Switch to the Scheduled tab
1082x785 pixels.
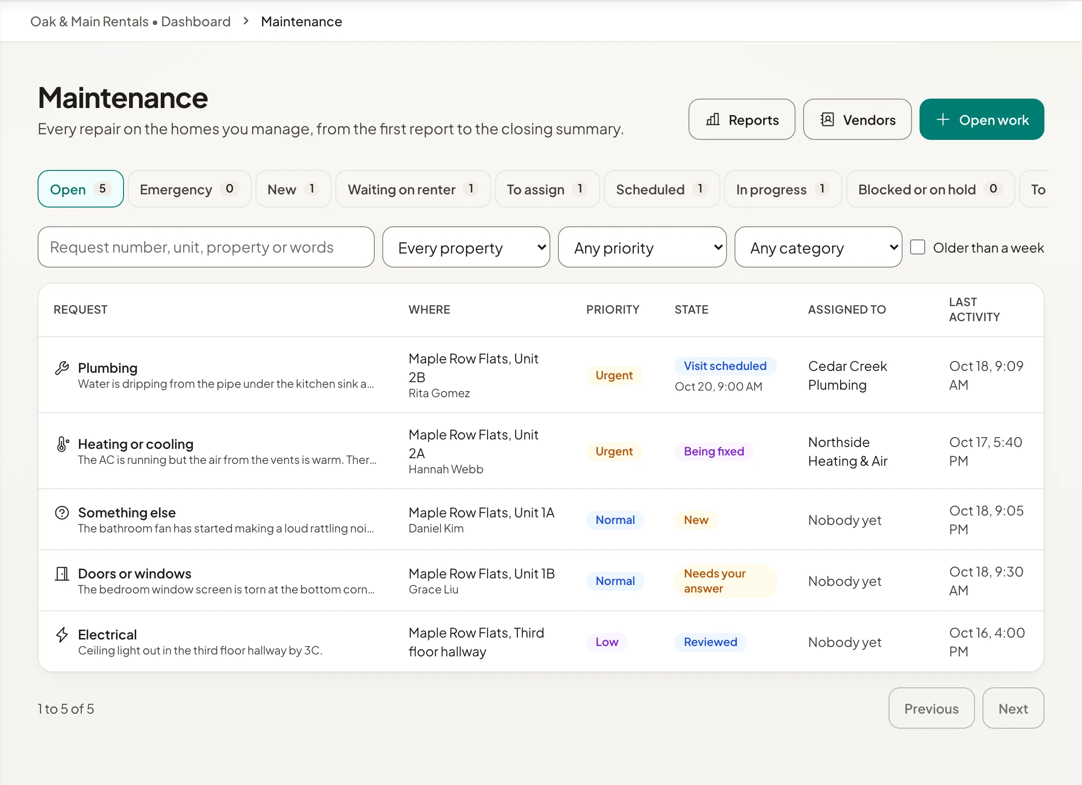tap(662, 189)
